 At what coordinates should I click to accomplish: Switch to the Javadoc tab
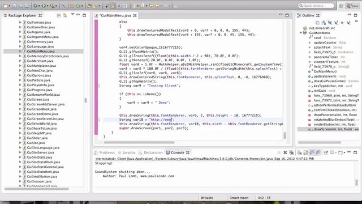(127, 152)
